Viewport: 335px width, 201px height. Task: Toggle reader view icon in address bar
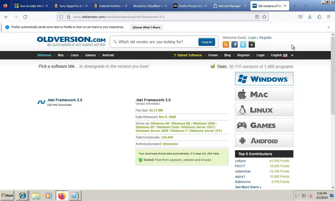[x=257, y=17]
